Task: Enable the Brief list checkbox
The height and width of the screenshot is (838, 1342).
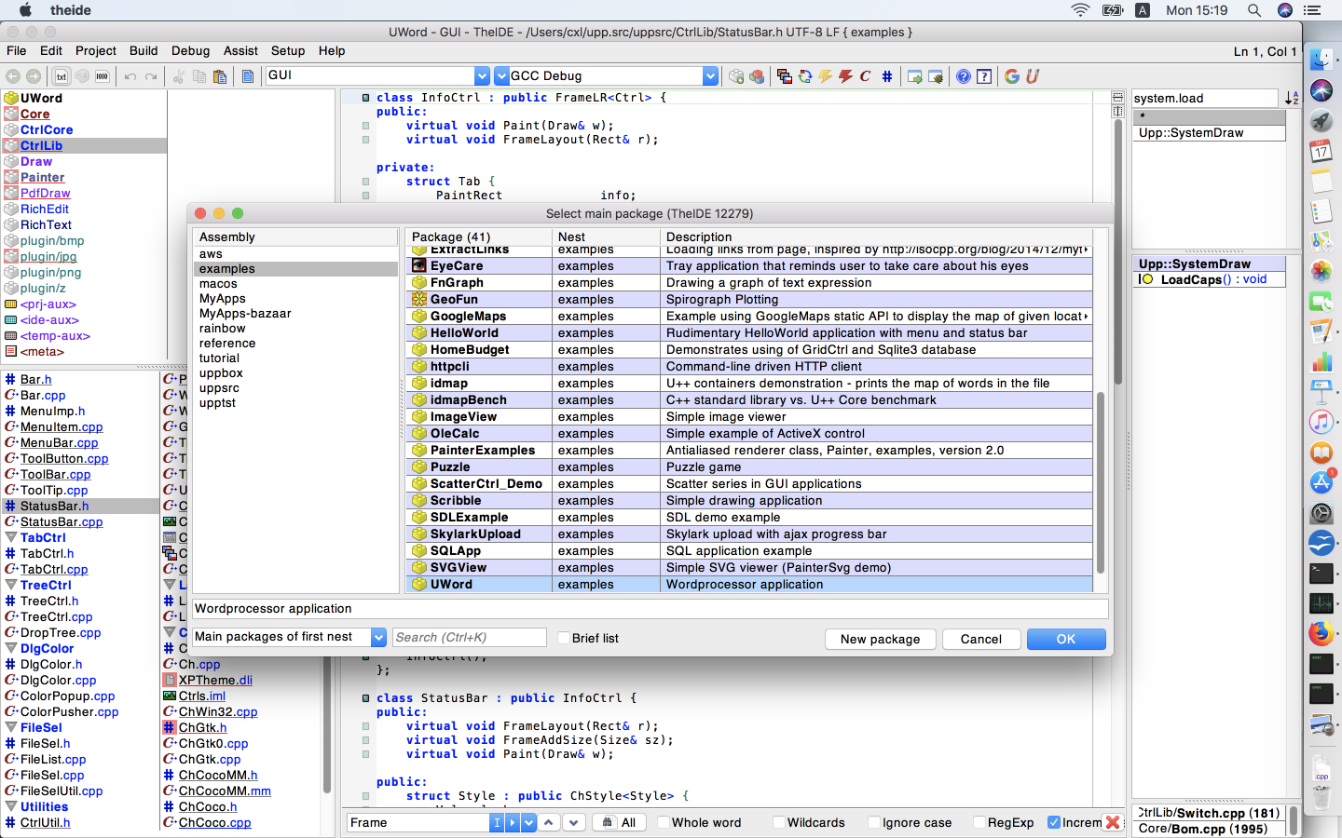Action: [564, 638]
